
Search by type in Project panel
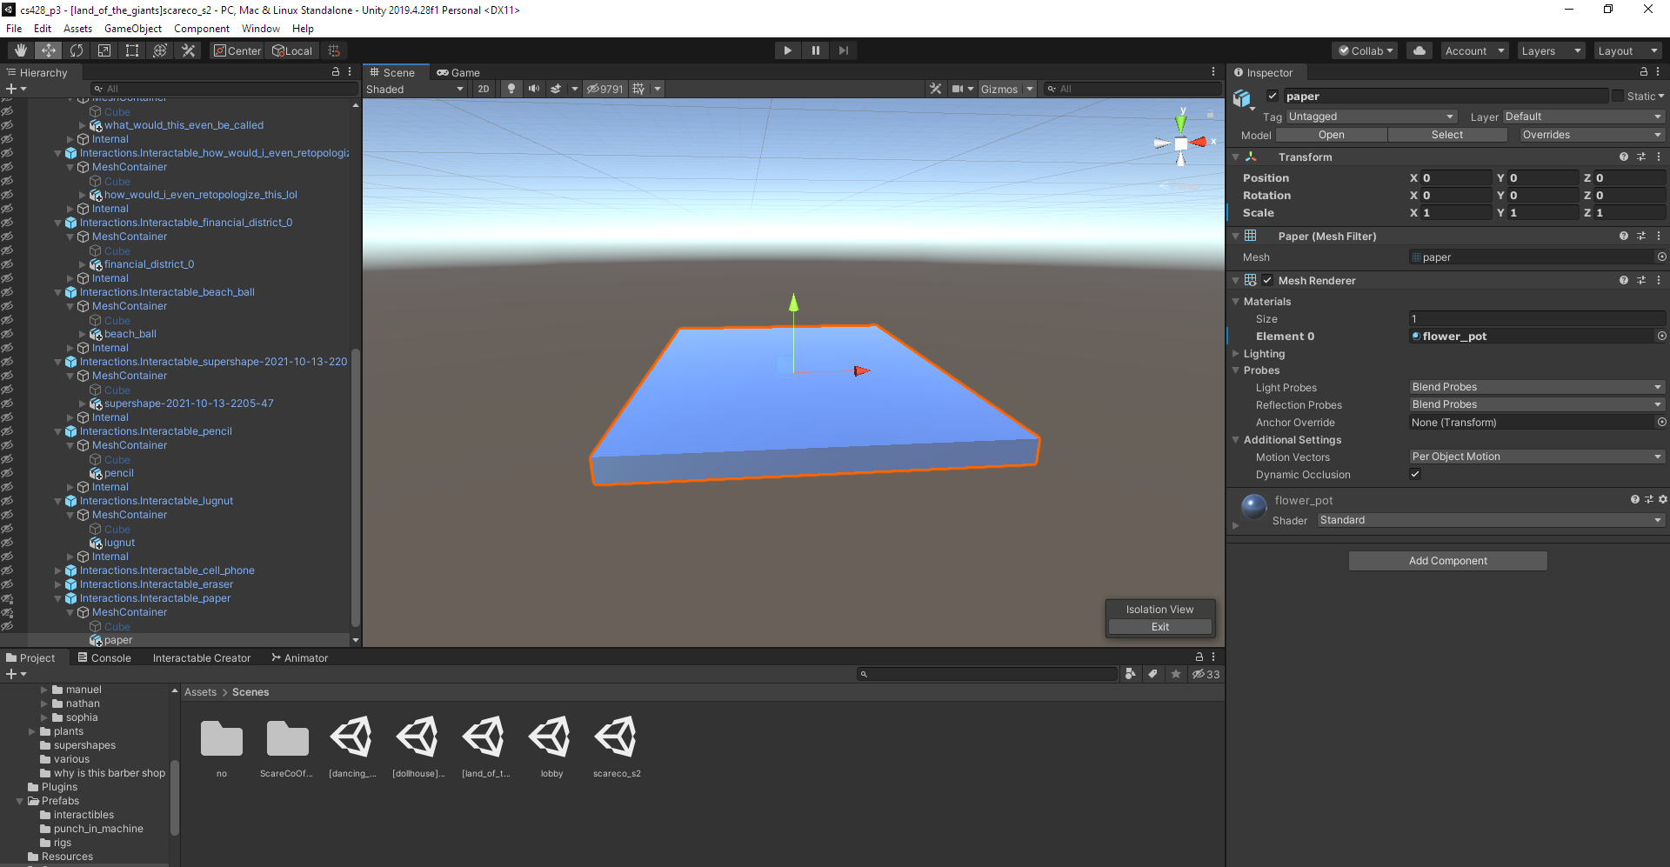pos(1130,674)
